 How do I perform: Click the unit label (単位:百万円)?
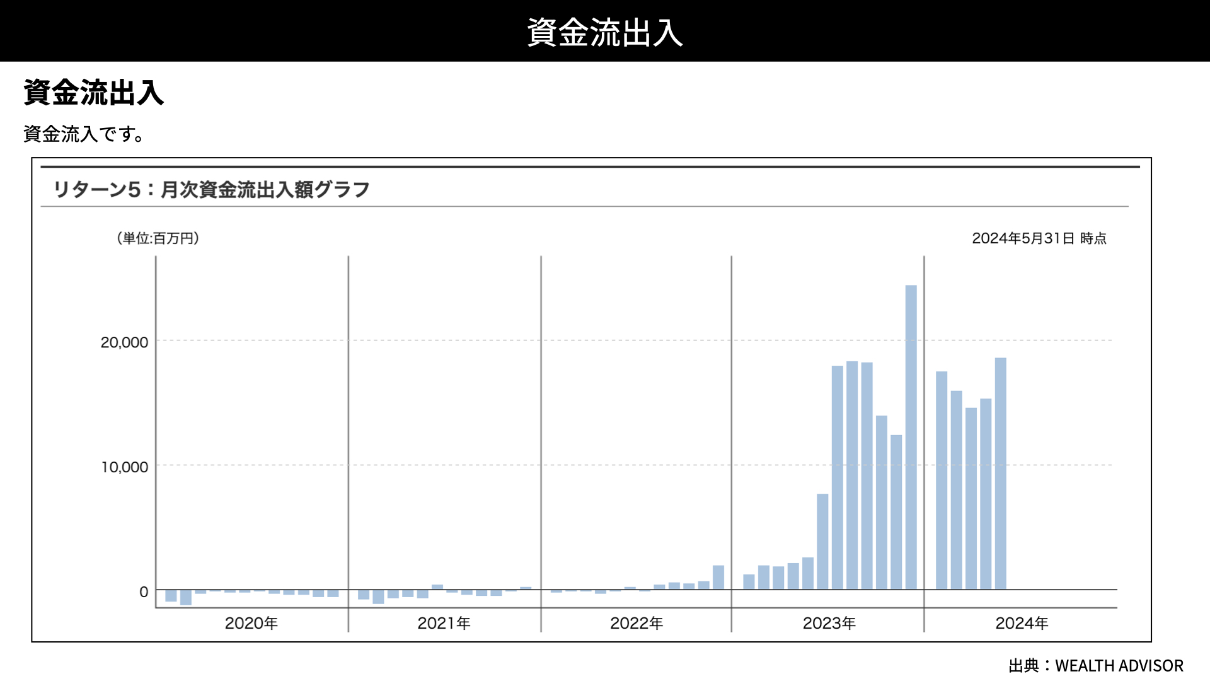[x=158, y=238]
